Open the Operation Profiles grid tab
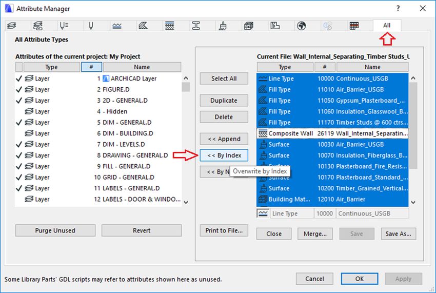This screenshot has width=436, height=293. [354, 26]
